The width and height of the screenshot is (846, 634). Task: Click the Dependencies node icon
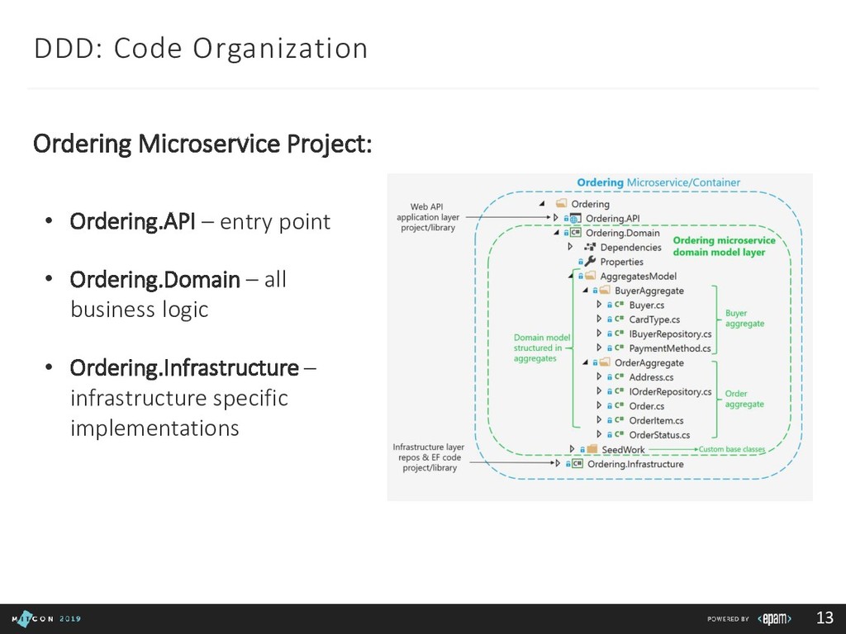coord(590,247)
